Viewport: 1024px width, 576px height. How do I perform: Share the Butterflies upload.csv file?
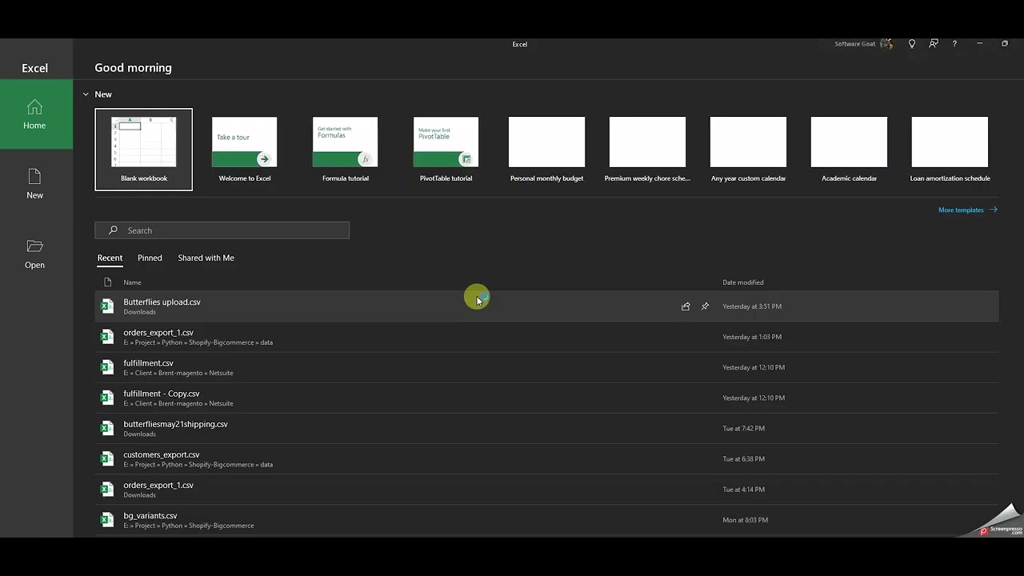[x=686, y=306]
